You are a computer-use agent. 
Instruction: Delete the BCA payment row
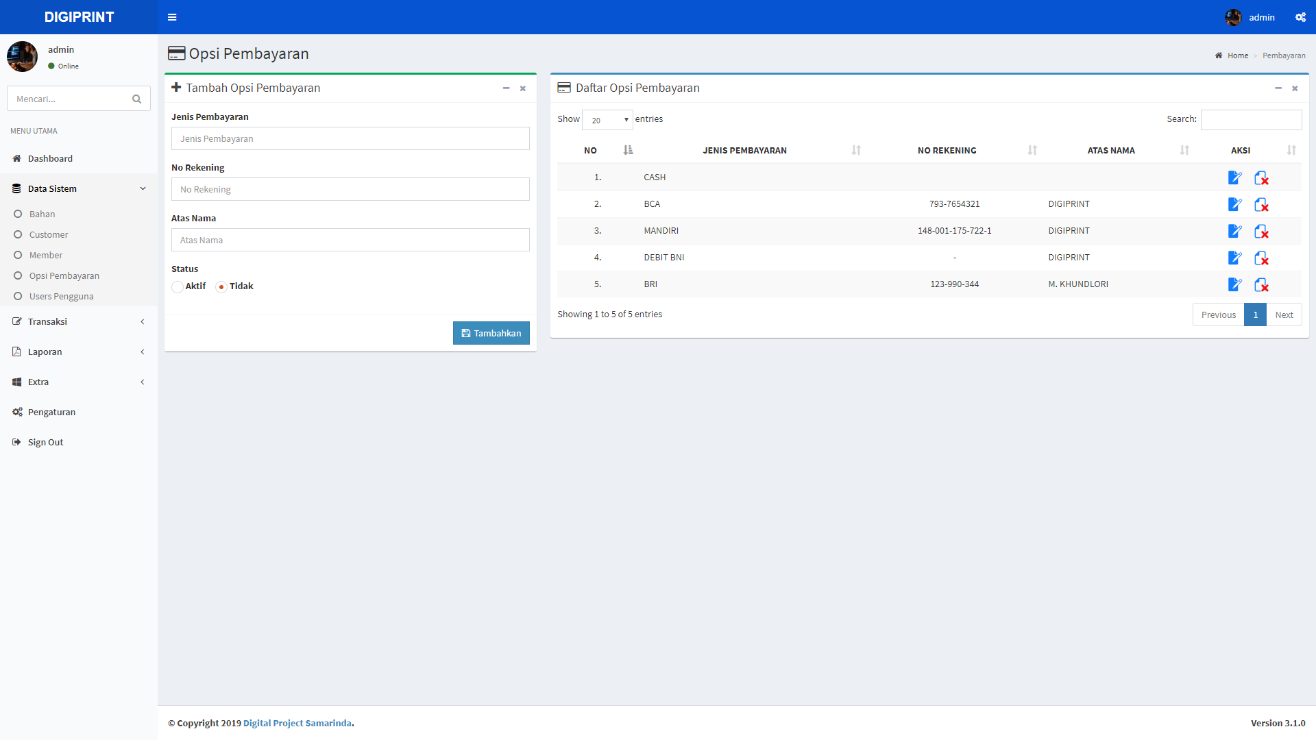(1261, 204)
